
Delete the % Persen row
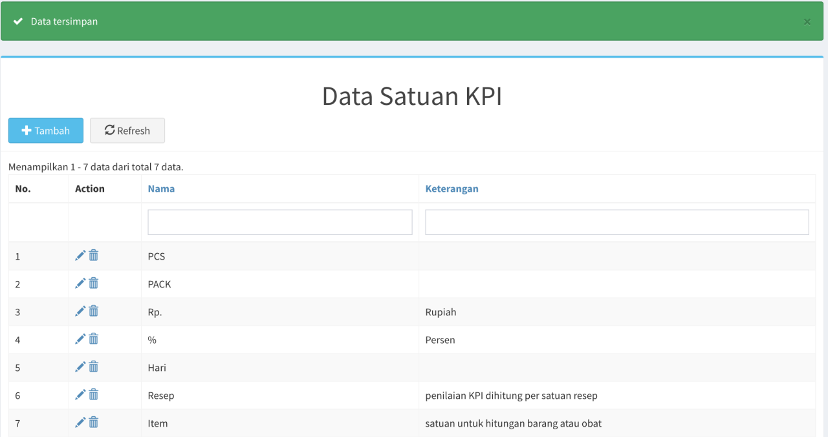pyautogui.click(x=94, y=339)
